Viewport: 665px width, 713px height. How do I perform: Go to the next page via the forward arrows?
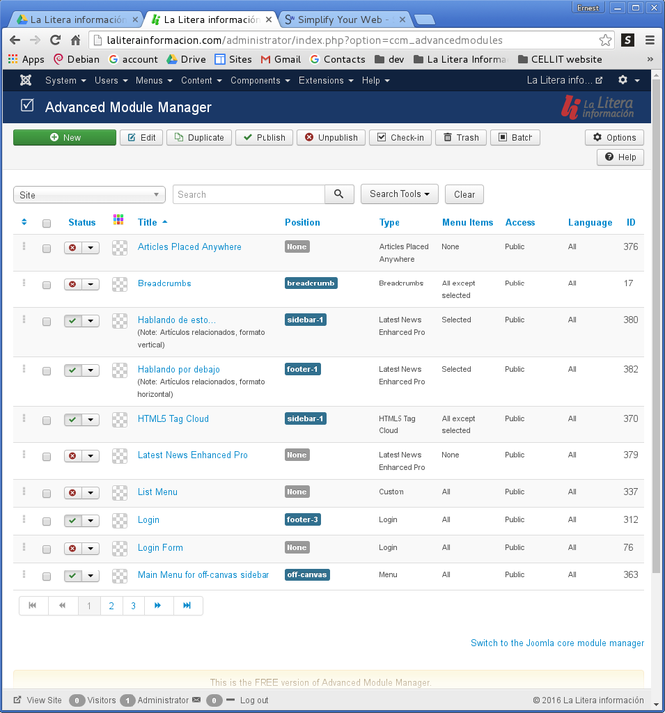tap(158, 606)
